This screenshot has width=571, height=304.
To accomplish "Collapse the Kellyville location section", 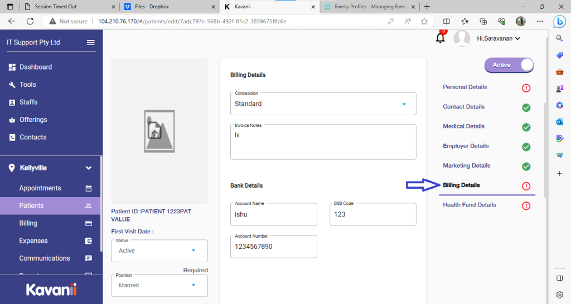I will (88, 168).
